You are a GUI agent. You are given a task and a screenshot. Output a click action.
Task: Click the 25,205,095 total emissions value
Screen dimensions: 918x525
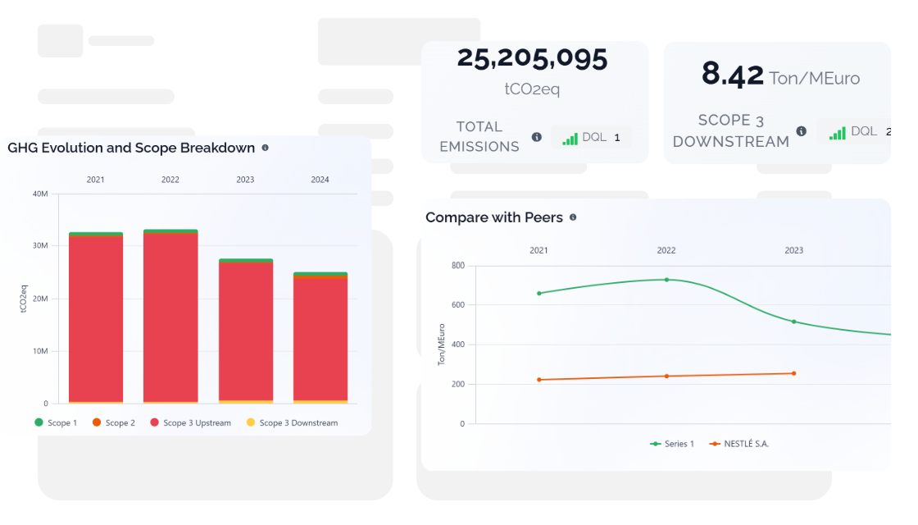click(x=532, y=58)
